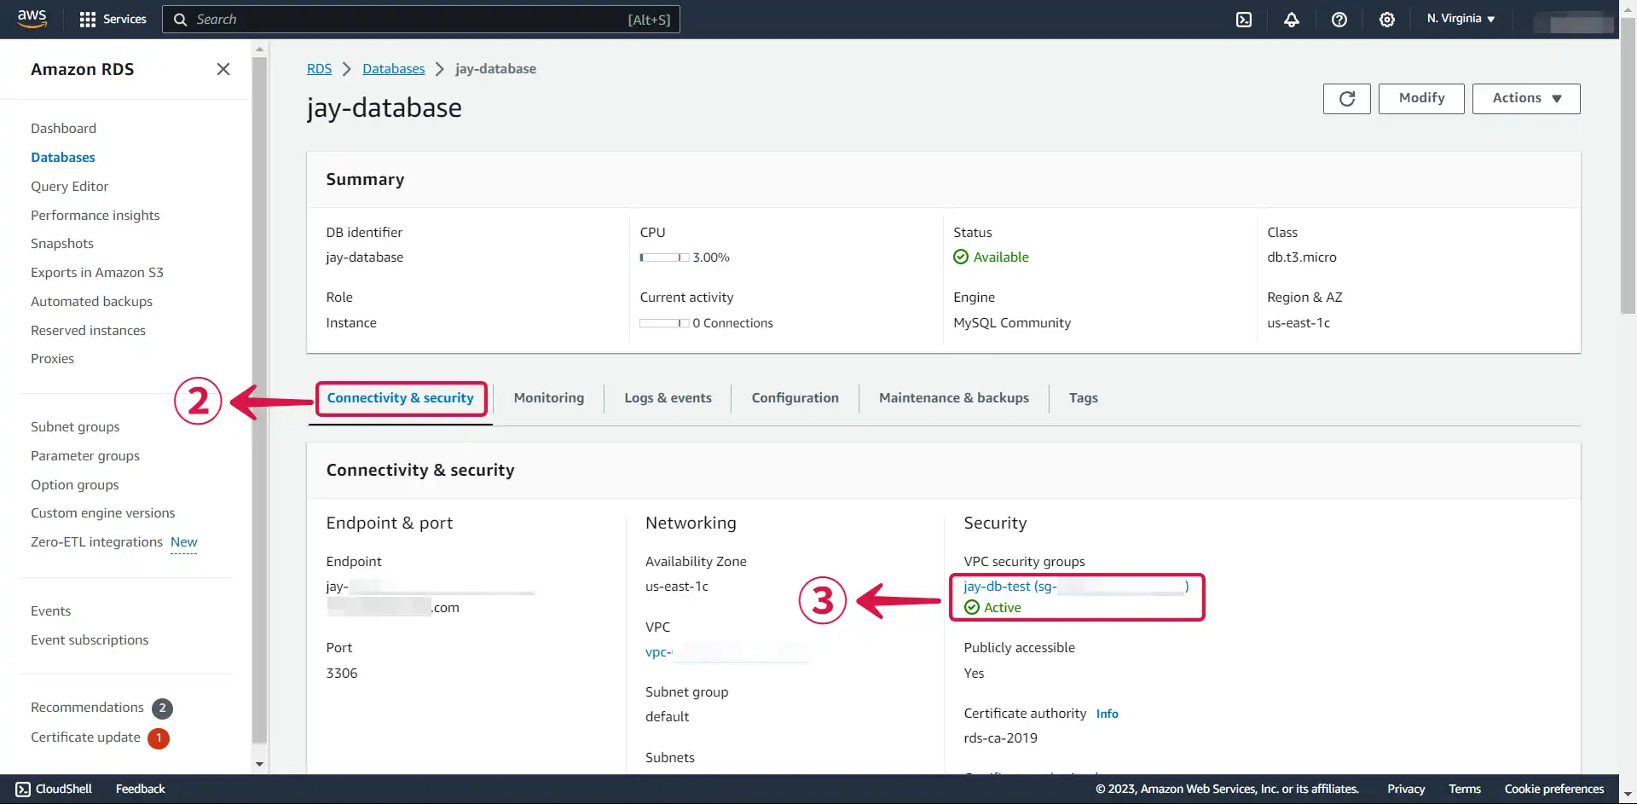Viewport: 1637px width, 804px height.
Task: Open Events page
Action: 51,611
